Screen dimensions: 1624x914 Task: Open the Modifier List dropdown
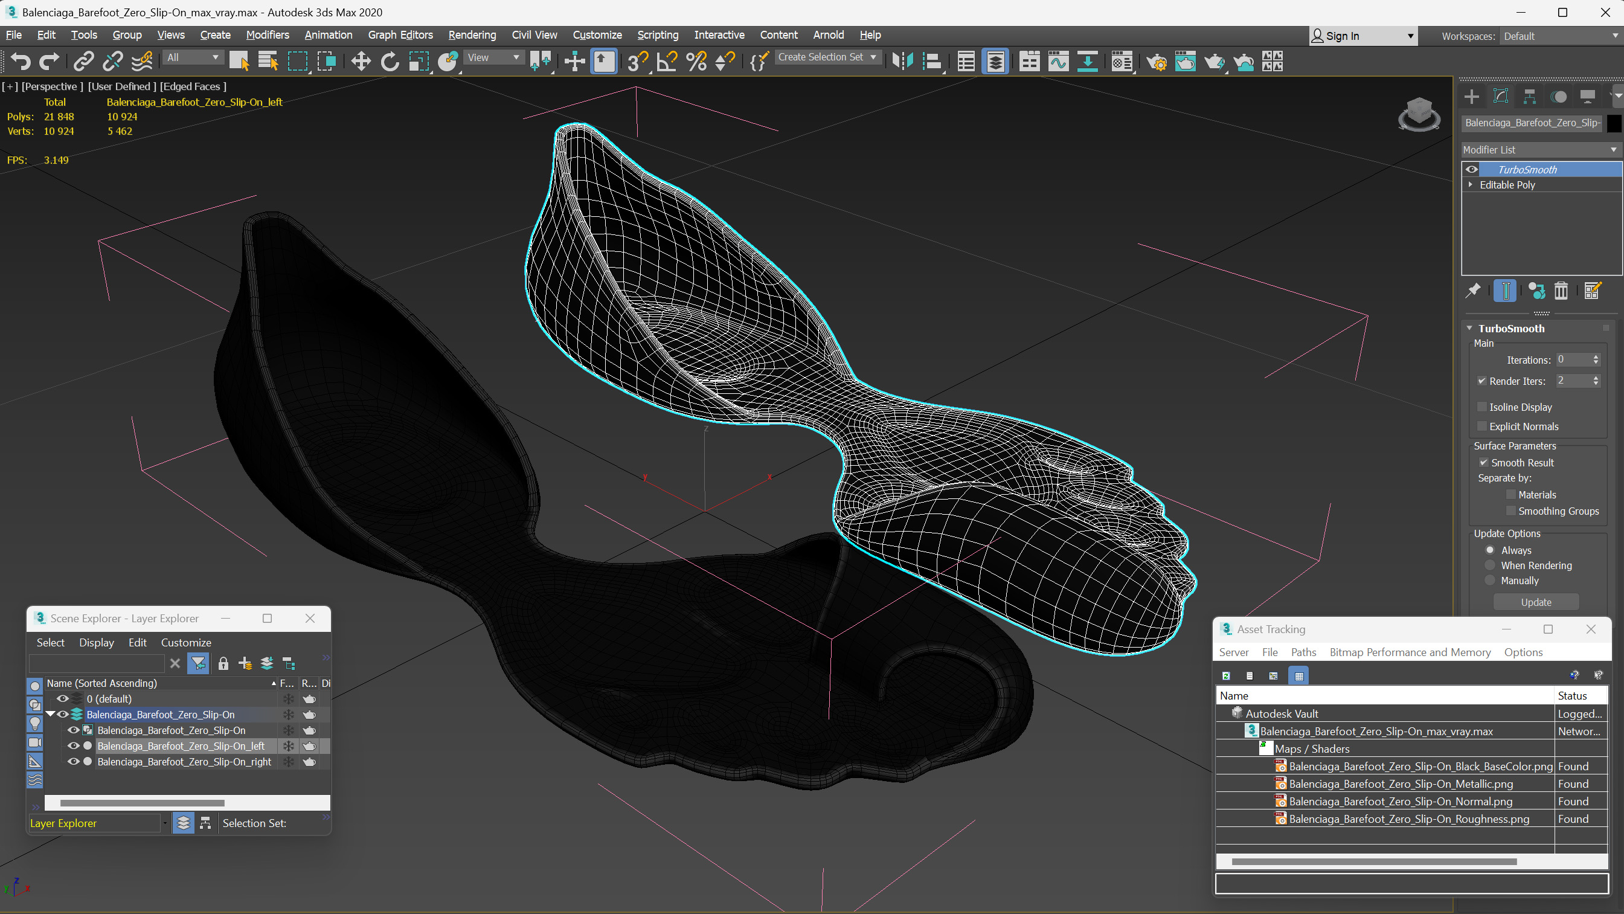(x=1540, y=149)
